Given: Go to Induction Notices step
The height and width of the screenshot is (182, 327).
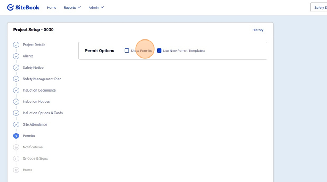Looking at the screenshot, I should click(x=36, y=102).
